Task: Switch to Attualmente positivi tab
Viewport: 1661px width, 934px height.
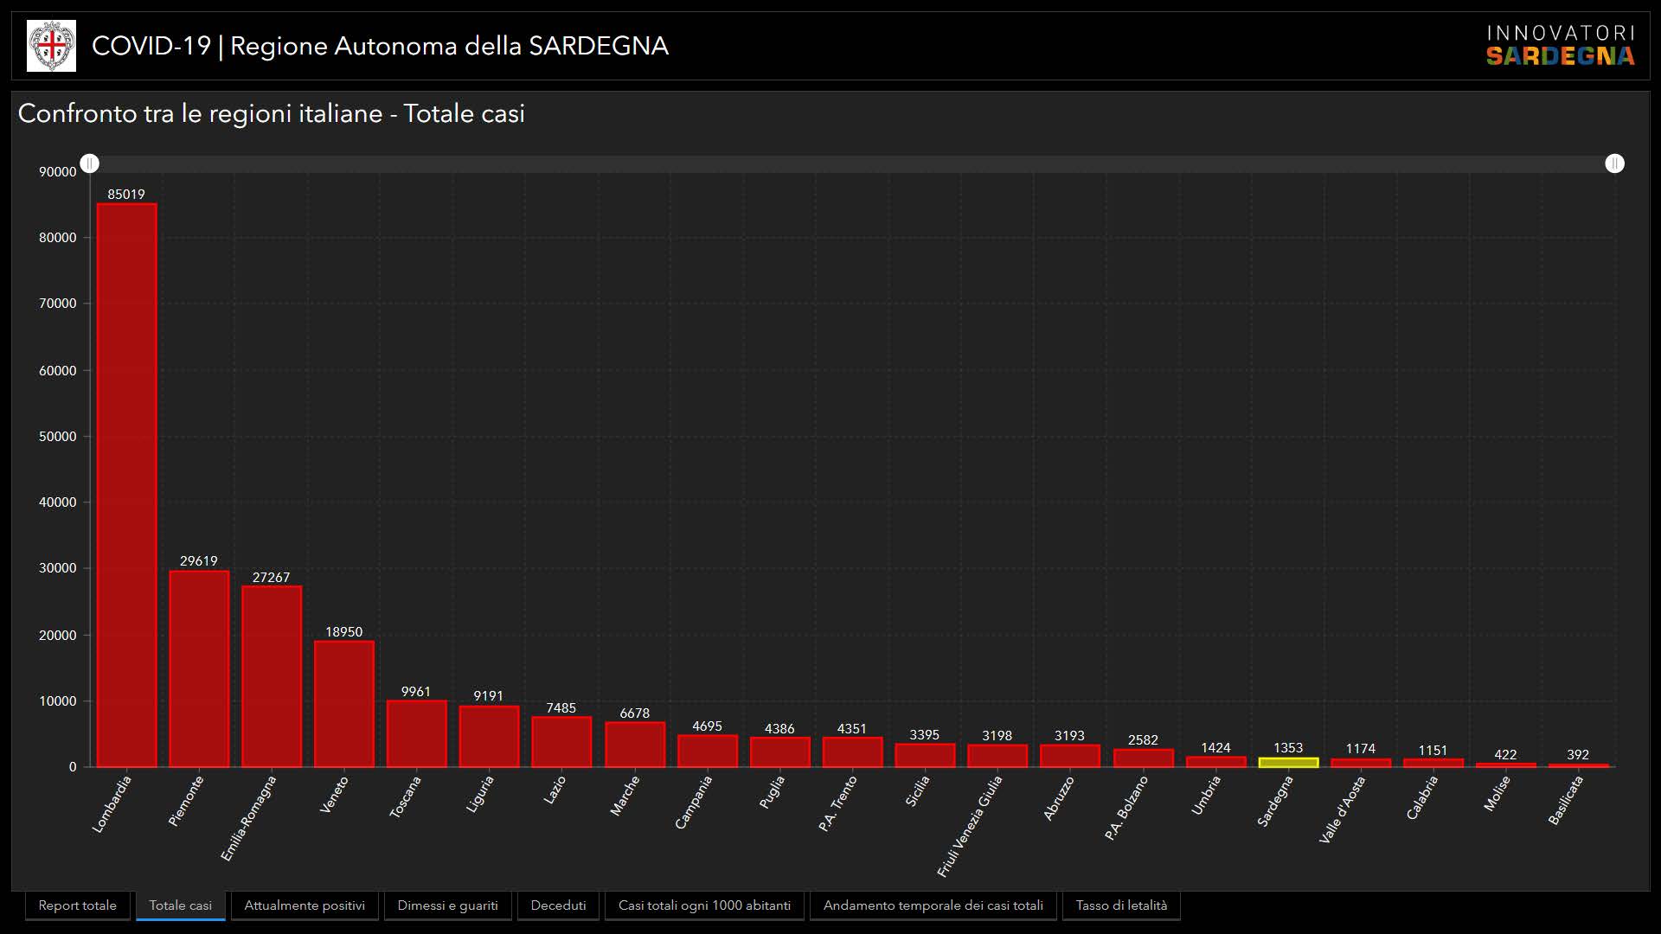Action: click(x=305, y=905)
